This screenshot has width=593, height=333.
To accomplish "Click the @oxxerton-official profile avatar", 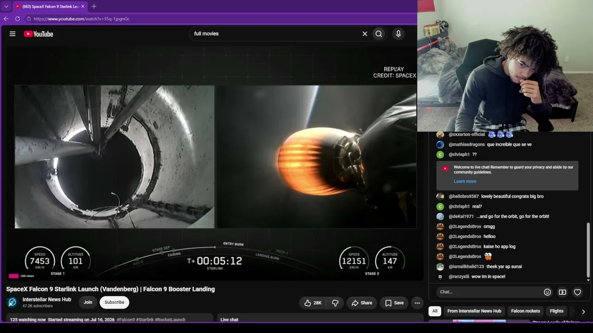I will click(x=440, y=135).
